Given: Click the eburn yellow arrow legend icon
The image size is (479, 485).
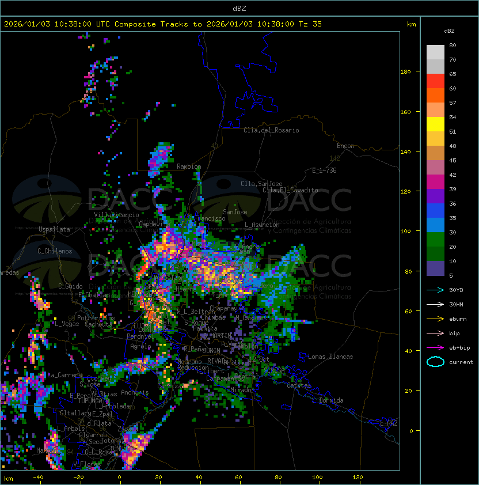Looking at the screenshot, I should (435, 319).
